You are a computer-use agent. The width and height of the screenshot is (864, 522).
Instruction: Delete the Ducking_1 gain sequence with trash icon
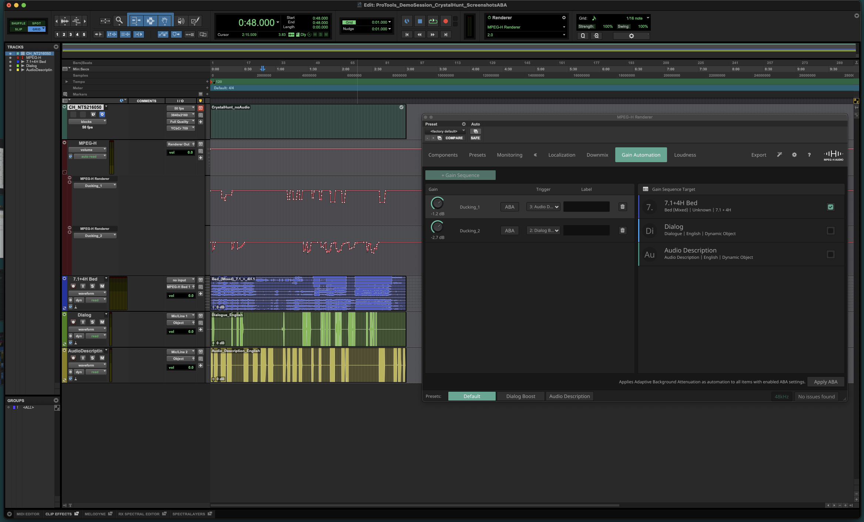click(x=623, y=207)
